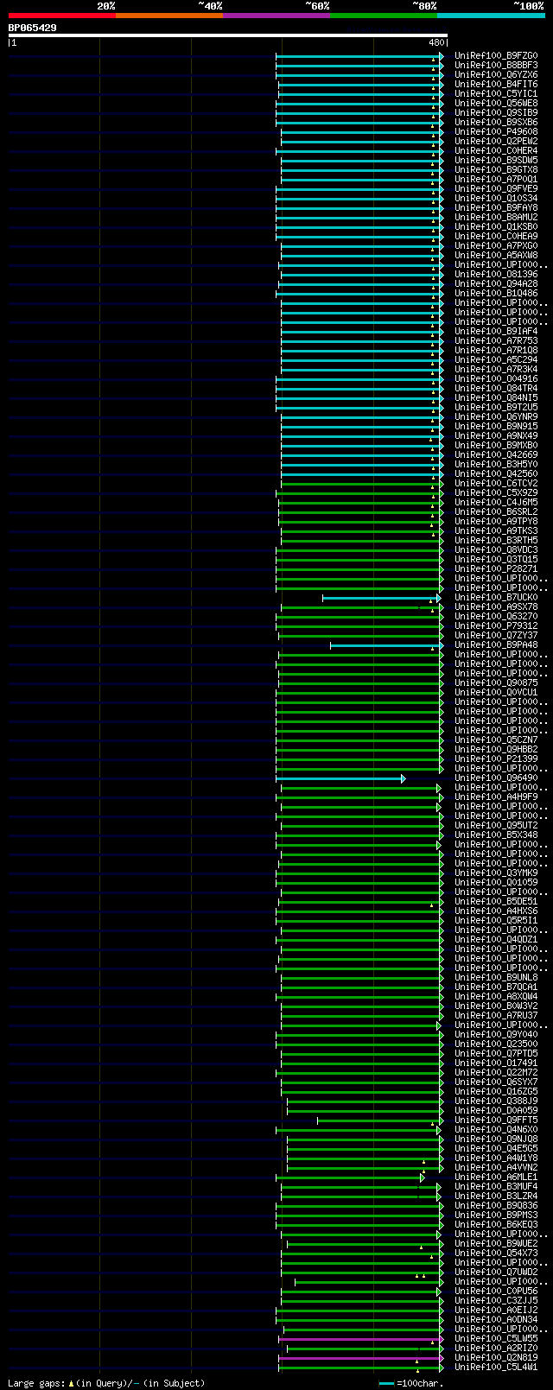
Task: Click label UniRef100_Q10S34
Action: tap(496, 199)
